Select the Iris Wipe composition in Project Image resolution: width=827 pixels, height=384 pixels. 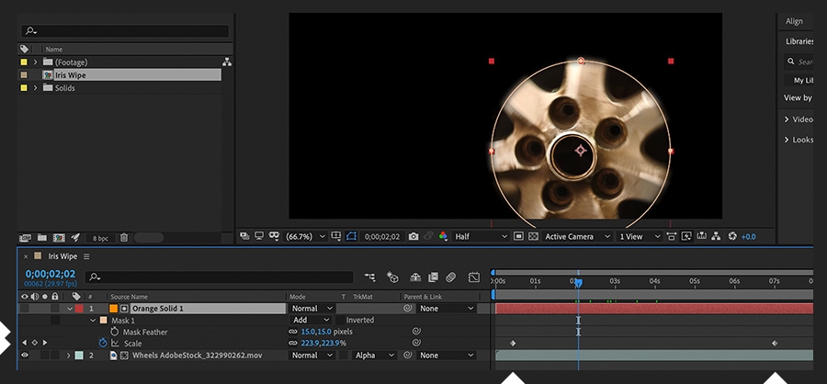(x=70, y=75)
